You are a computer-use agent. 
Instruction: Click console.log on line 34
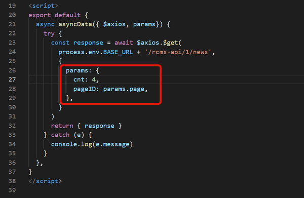pos(71,144)
